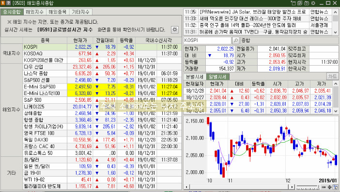Click the orange '1' screen-number icon in title bar
The image size is (340, 192).
tap(3, 3)
